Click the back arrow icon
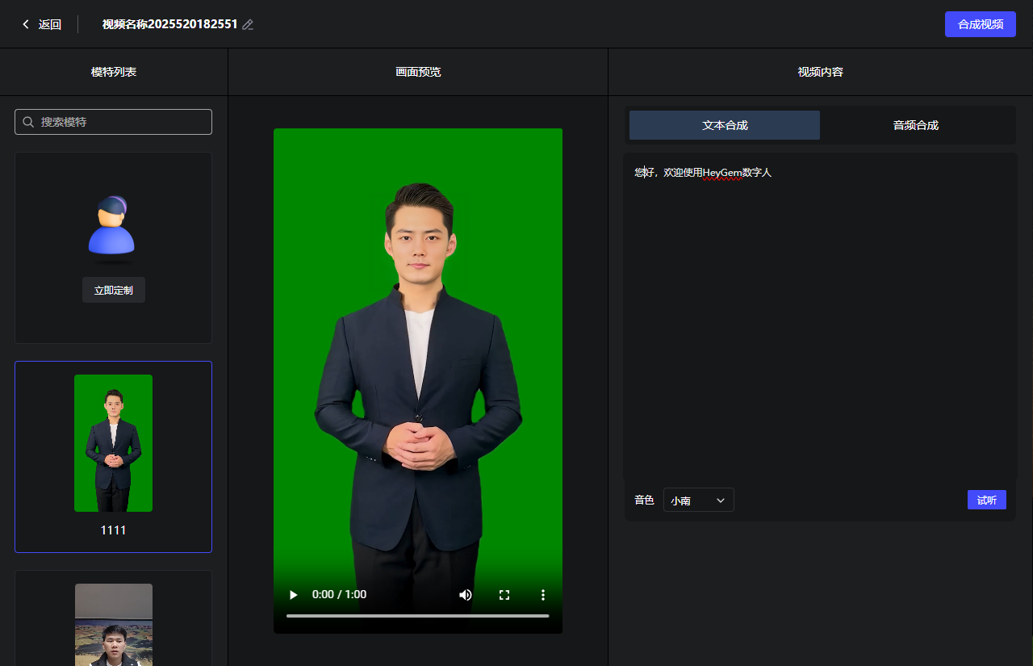This screenshot has width=1033, height=666. [26, 24]
